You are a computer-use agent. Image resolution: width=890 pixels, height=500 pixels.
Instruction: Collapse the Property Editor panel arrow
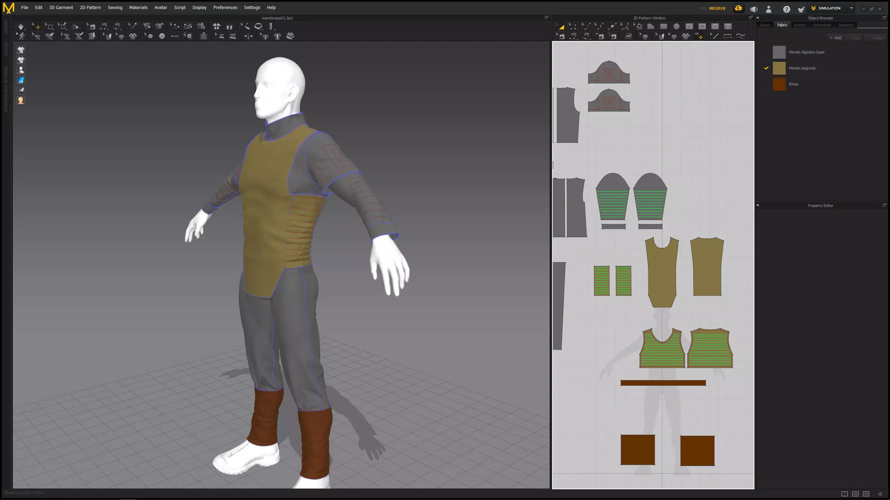758,206
